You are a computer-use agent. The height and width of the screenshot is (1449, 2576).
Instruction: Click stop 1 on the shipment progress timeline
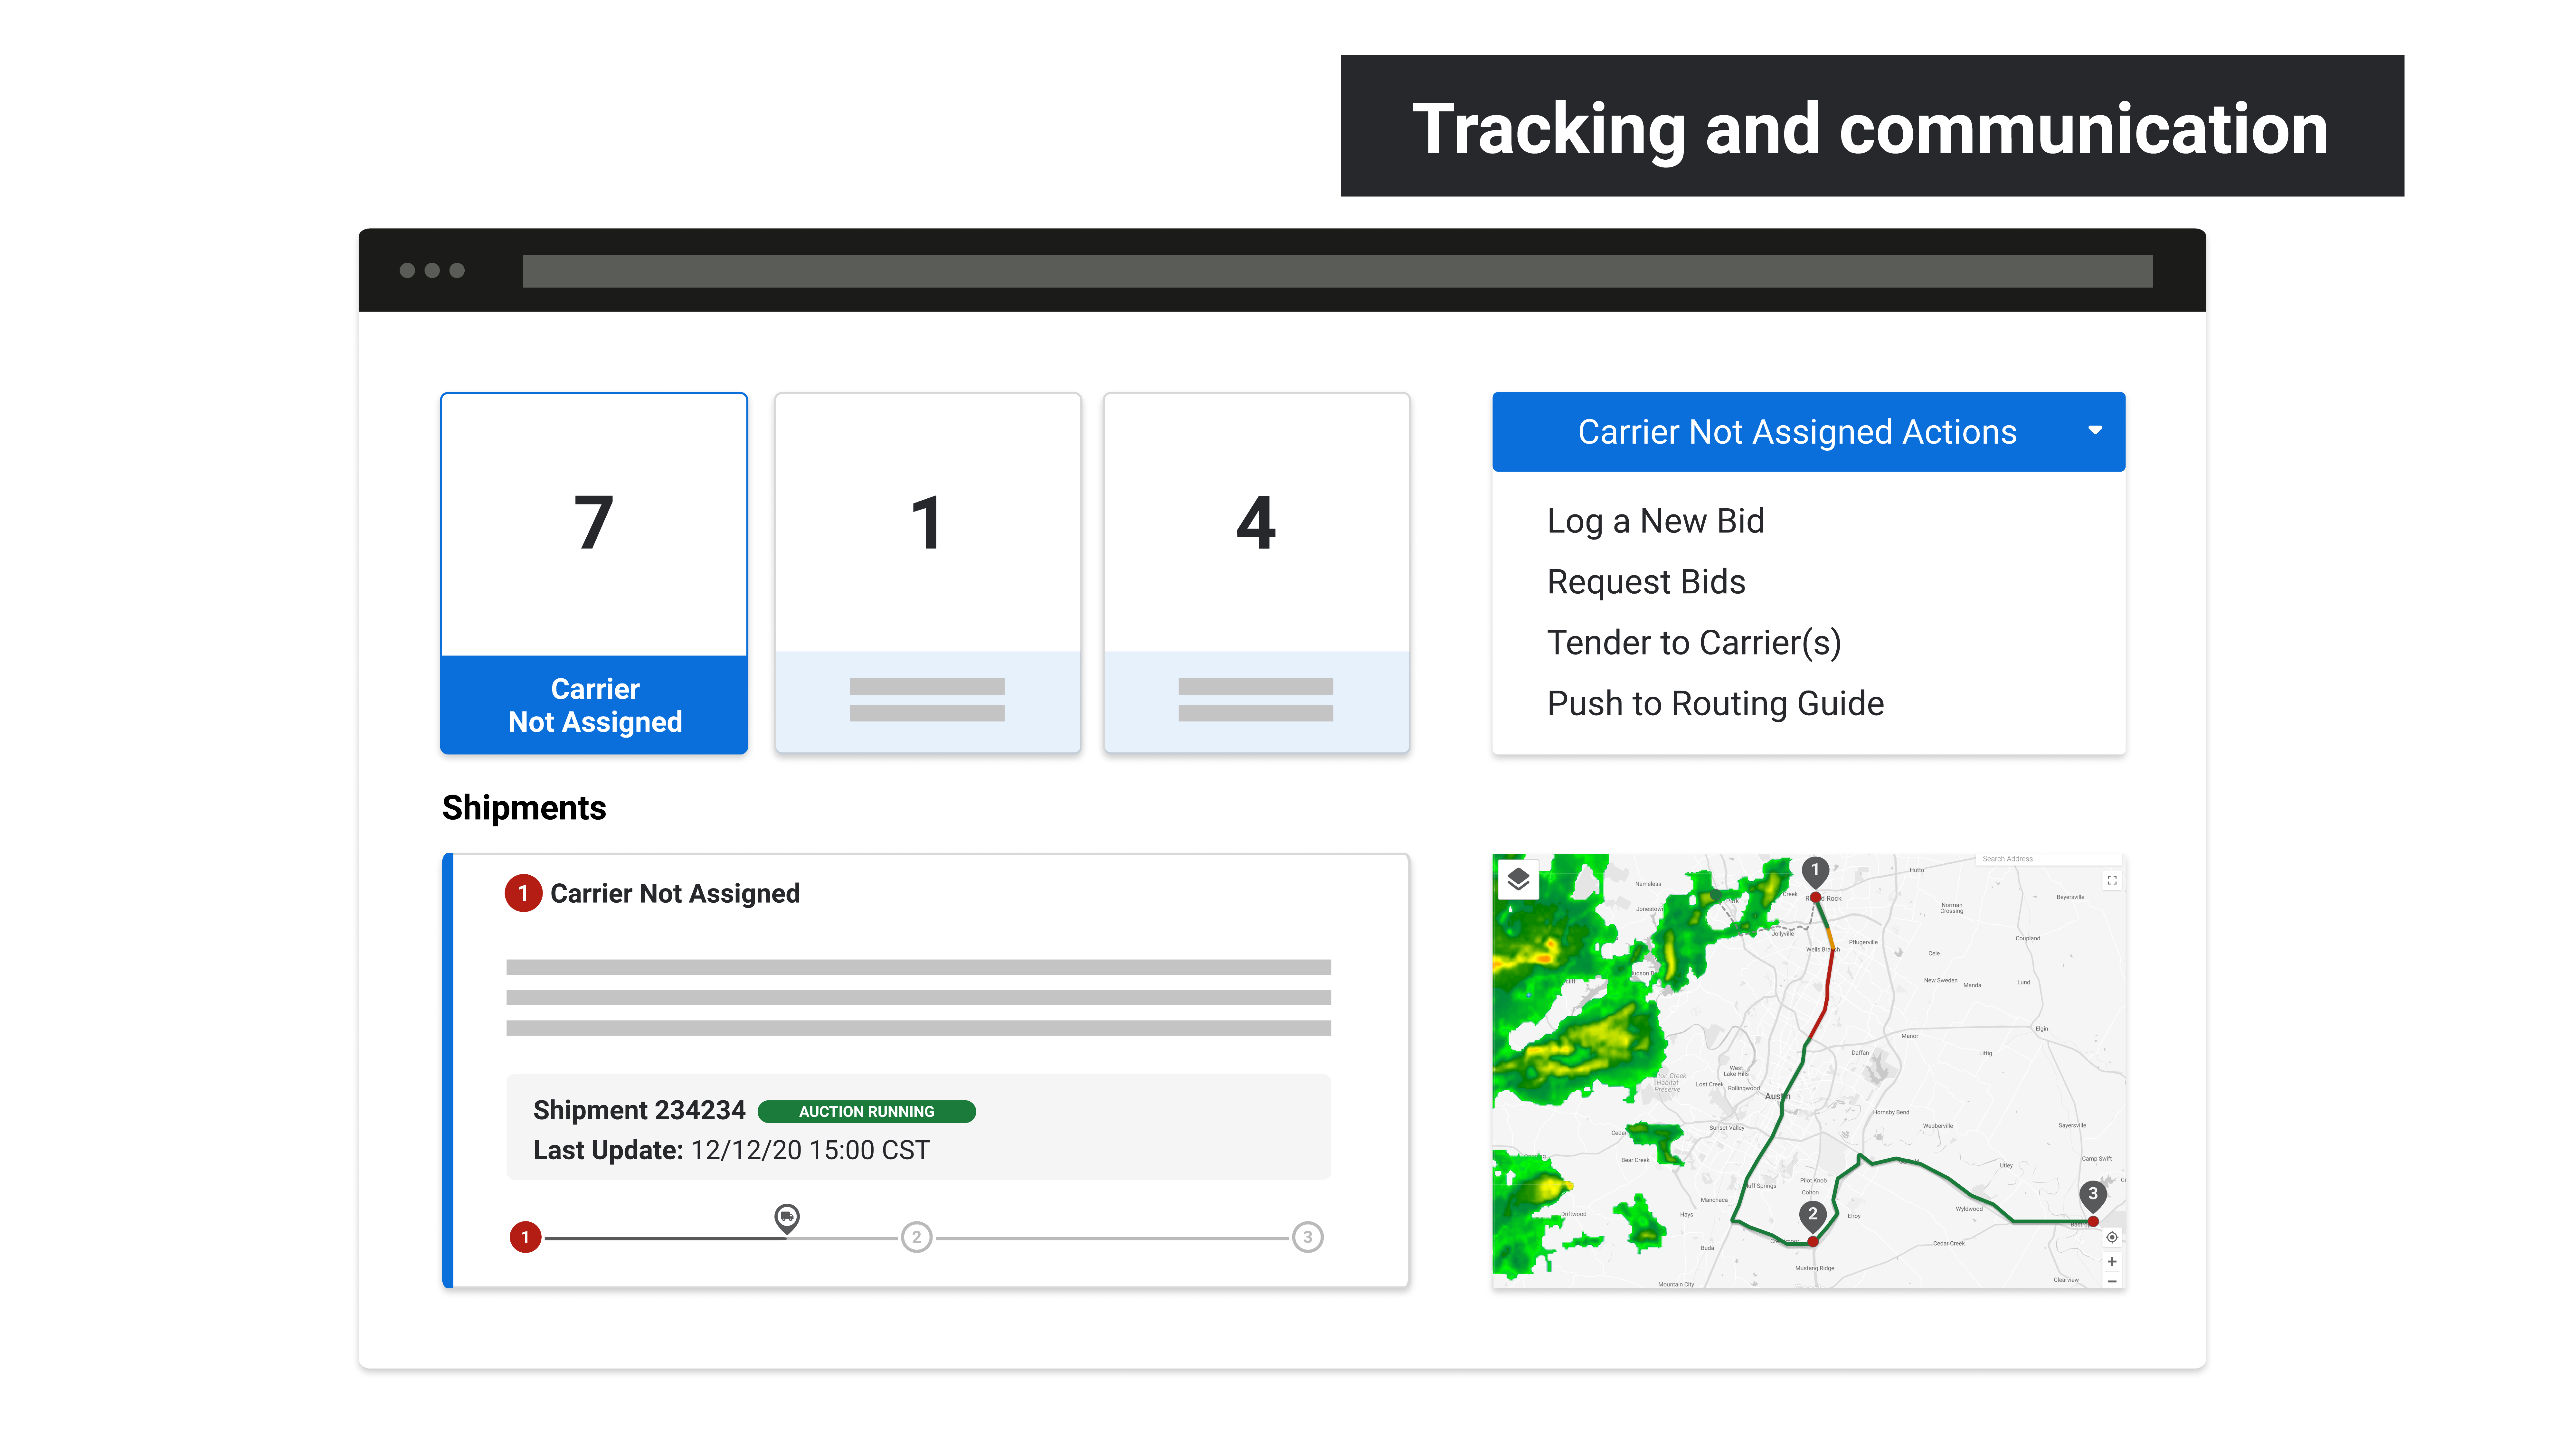pyautogui.click(x=525, y=1237)
